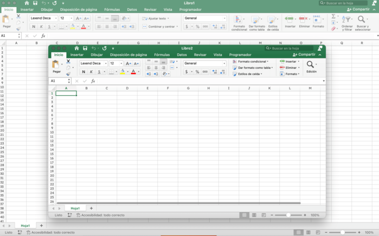Open the comments person icon in Libro2 title bar
This screenshot has height=236, width=379.
tap(320, 48)
